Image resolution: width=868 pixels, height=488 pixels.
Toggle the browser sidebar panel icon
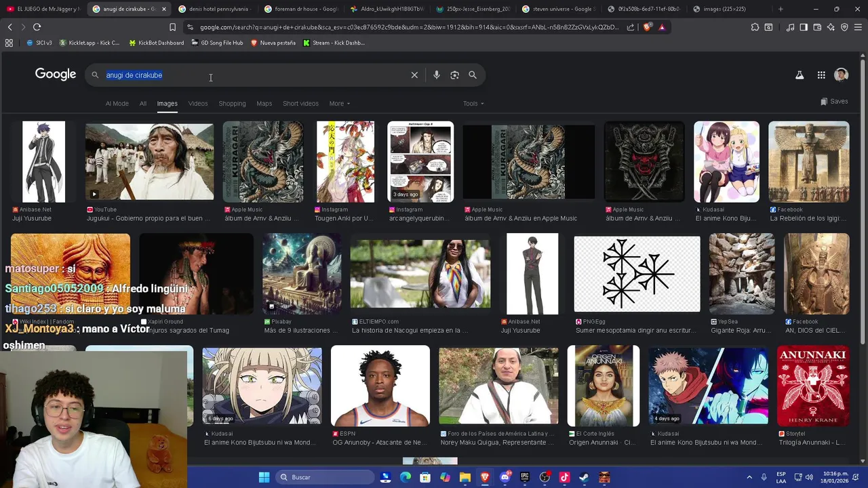(804, 27)
